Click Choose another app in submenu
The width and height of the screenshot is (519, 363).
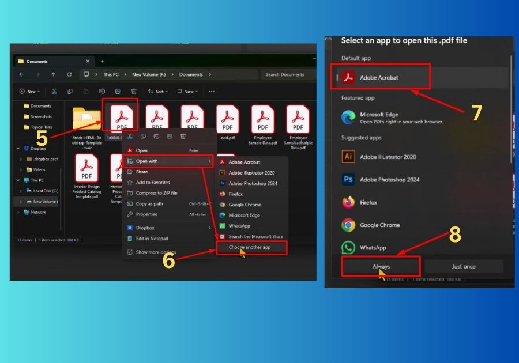tap(252, 247)
